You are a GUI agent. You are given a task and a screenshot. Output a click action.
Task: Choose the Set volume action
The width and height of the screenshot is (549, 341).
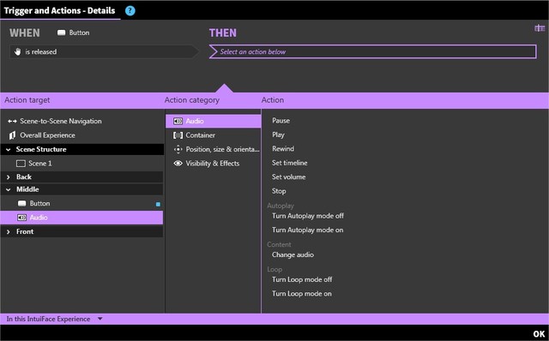pyautogui.click(x=288, y=177)
